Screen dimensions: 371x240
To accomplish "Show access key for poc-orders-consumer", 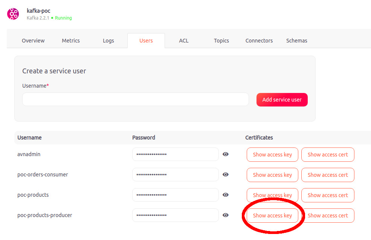I will (x=272, y=175).
